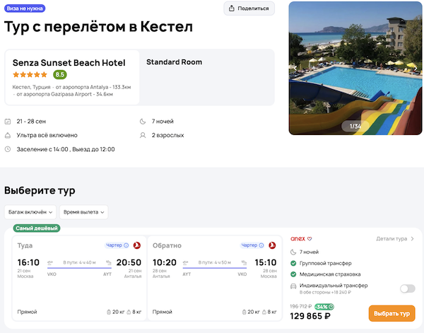Click Turkish Airlines logo on return flight
Image resolution: width=424 pixels, height=333 pixels.
point(272,245)
